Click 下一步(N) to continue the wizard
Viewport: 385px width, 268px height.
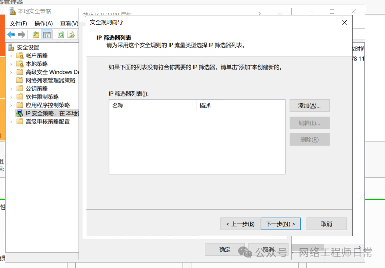280,224
